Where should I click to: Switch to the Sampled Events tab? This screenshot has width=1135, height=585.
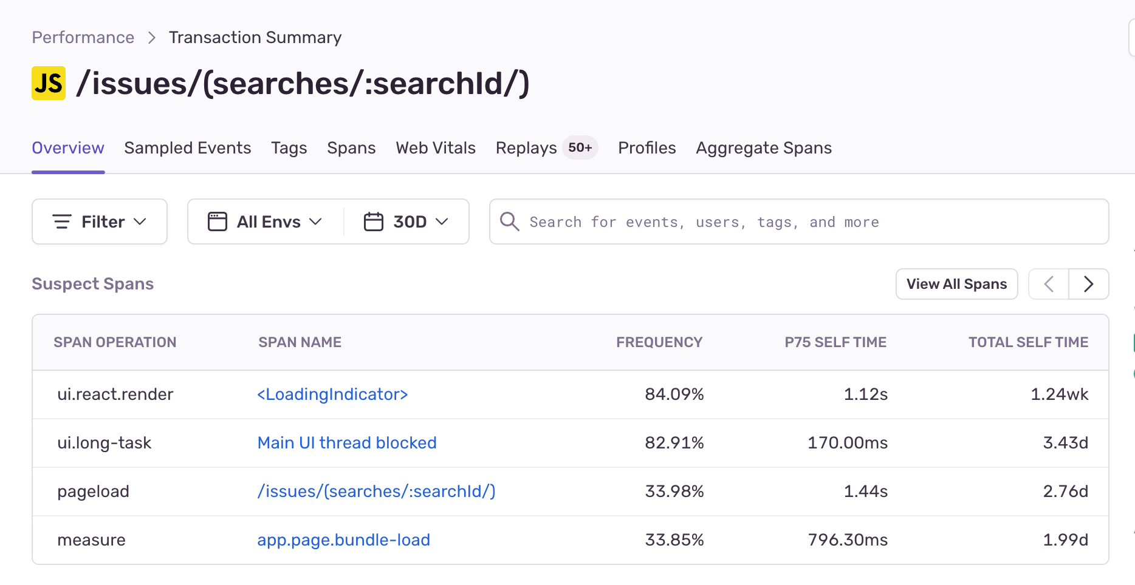(x=188, y=148)
